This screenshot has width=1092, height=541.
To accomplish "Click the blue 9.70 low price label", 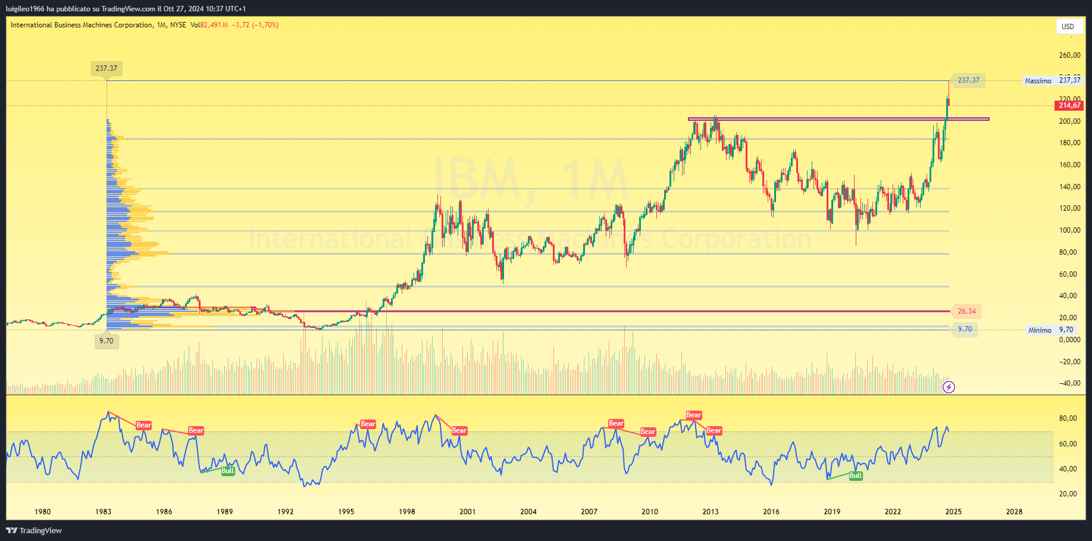I will click(x=965, y=330).
